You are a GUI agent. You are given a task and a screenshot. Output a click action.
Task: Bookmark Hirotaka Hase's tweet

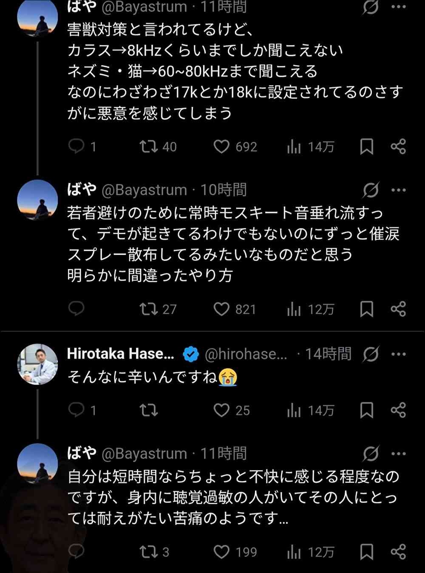click(x=366, y=410)
